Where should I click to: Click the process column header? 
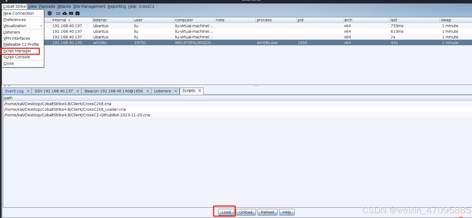276,20
